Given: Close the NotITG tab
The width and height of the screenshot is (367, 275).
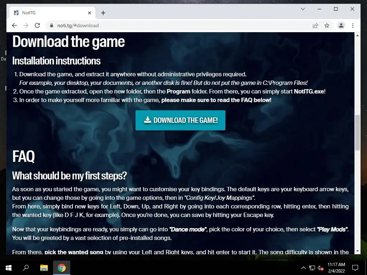Looking at the screenshot, I should [x=89, y=13].
